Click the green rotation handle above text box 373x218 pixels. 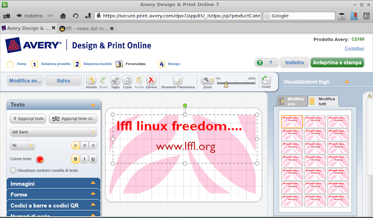point(185,106)
